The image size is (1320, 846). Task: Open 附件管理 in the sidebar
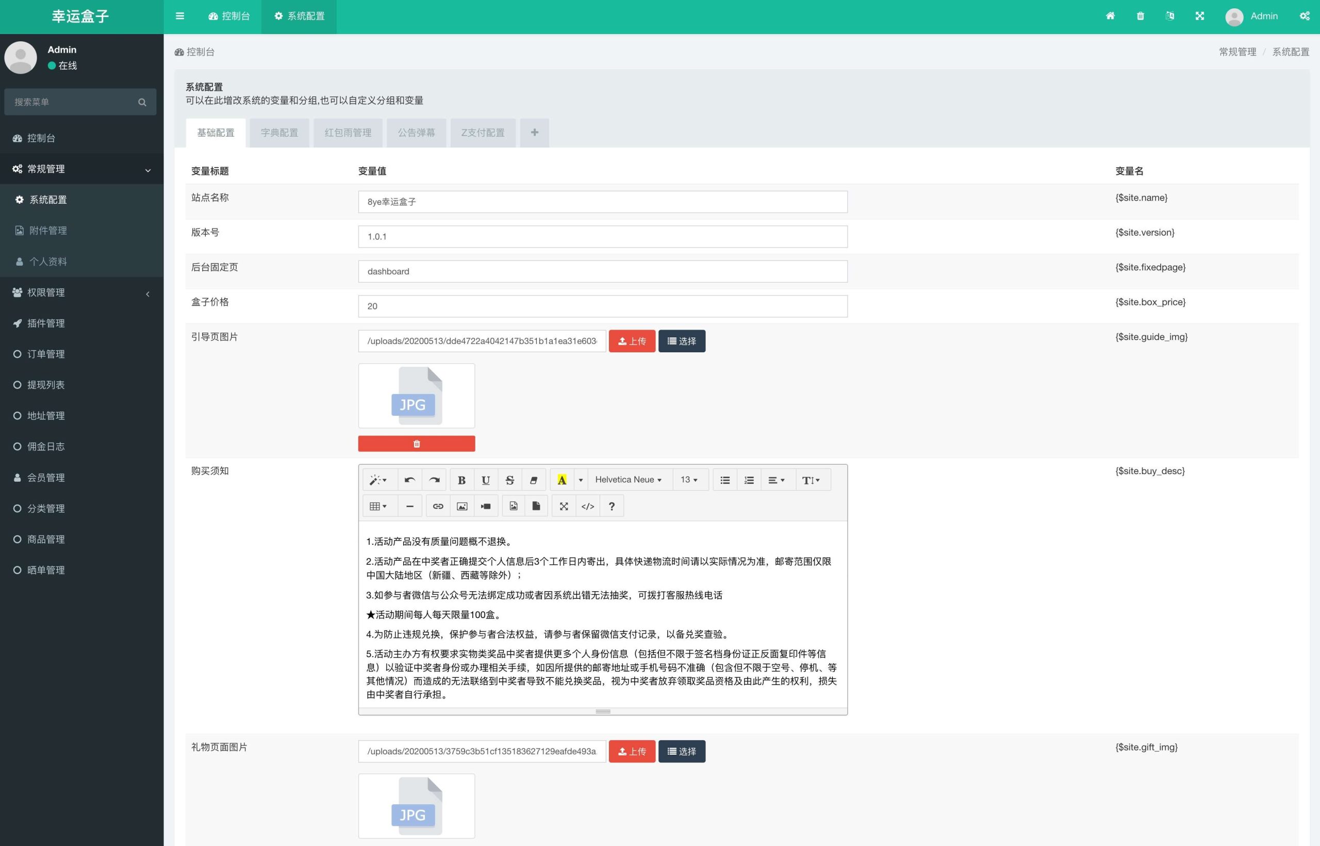pyautogui.click(x=82, y=230)
